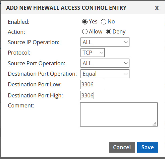Click the Action label
Screen dimensions: 165x159
coord(16,32)
